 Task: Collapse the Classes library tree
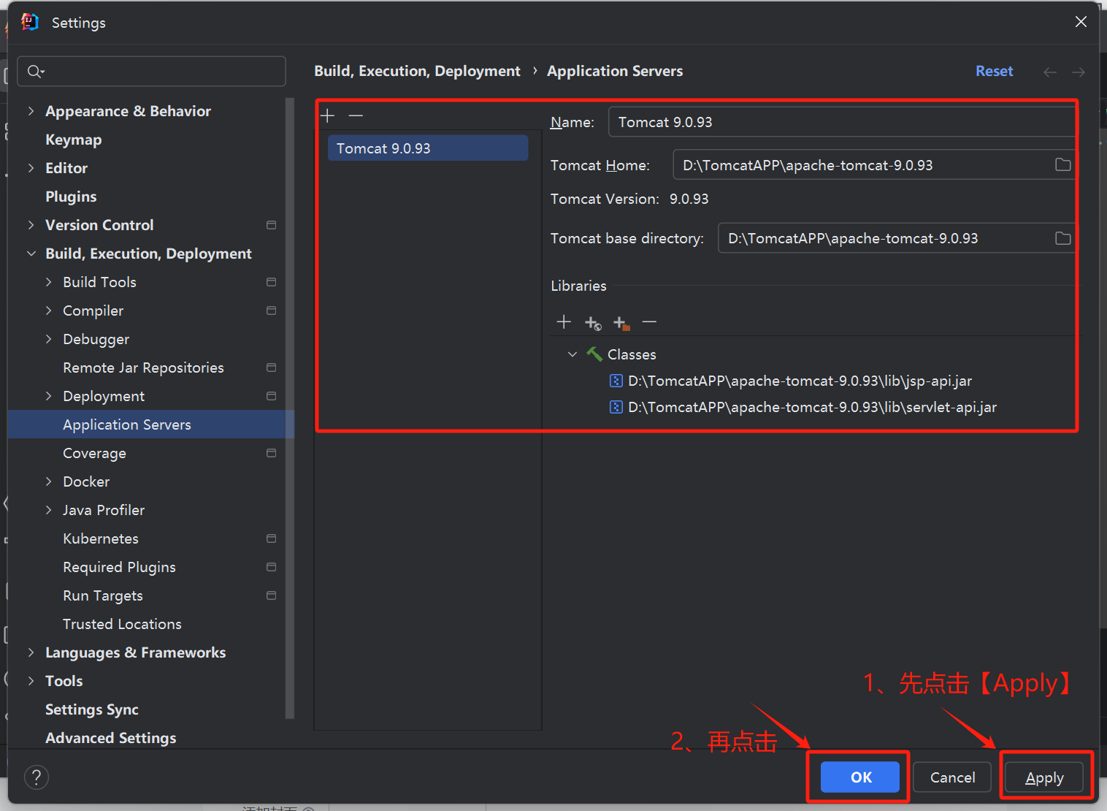pyautogui.click(x=572, y=354)
